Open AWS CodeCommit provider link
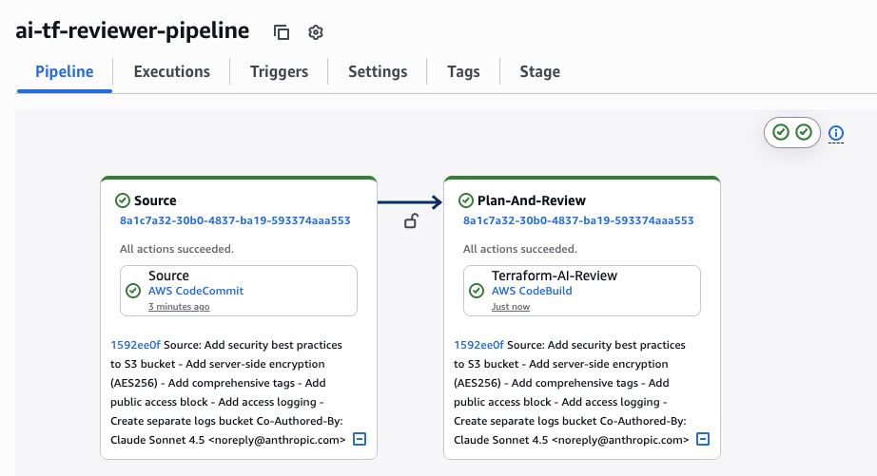 196,291
